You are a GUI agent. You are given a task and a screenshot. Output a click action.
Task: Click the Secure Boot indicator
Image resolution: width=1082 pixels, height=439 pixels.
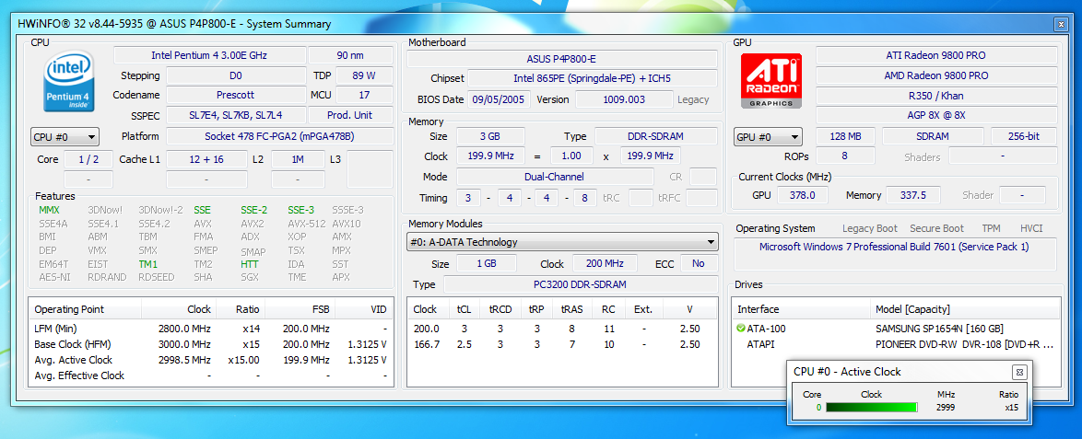936,228
